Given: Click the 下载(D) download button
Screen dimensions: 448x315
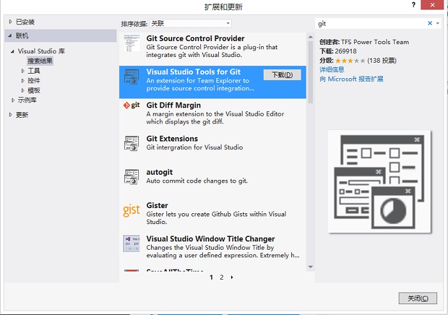Looking at the screenshot, I should 282,75.
